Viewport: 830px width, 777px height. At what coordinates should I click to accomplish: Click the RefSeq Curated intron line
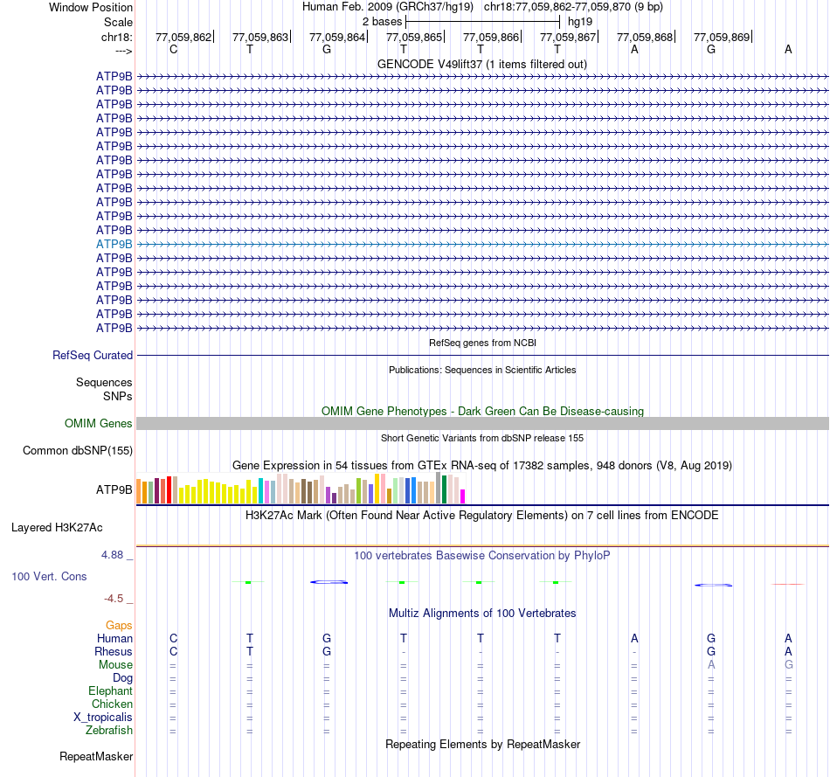tap(482, 356)
